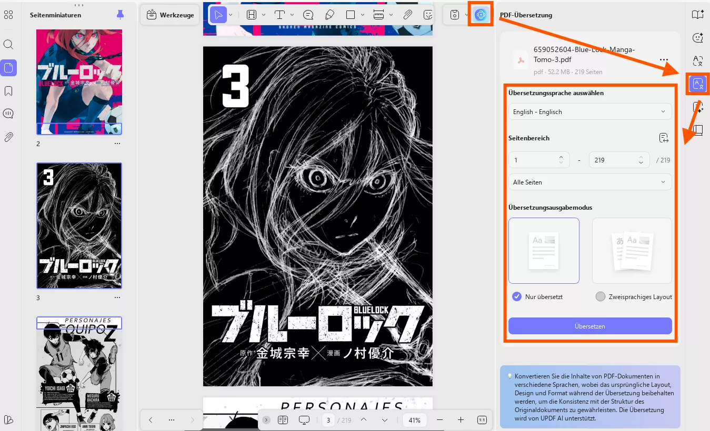Open the sparkle AI tool in right sidebar
Viewport: 710px width, 431px height.
698,107
